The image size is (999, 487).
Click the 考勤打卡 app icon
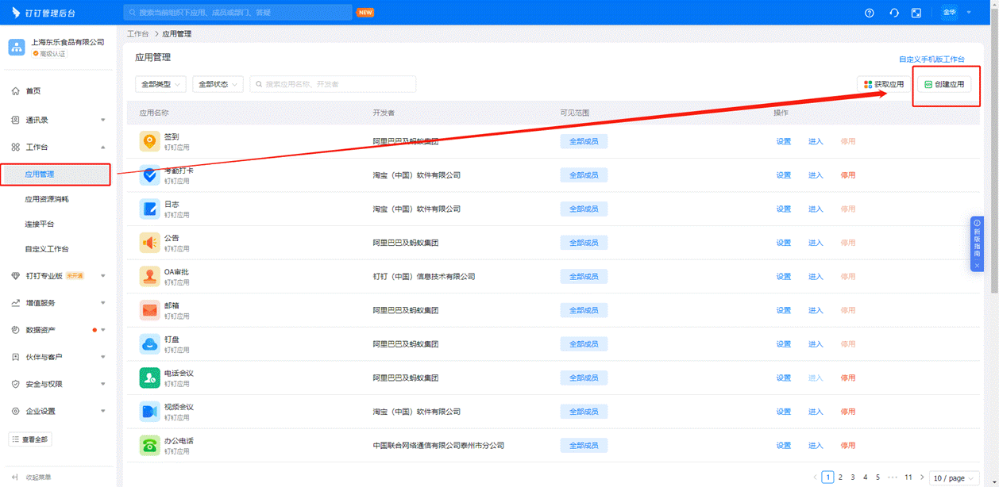click(x=150, y=175)
